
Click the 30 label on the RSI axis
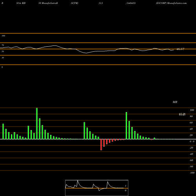point(3,58)
